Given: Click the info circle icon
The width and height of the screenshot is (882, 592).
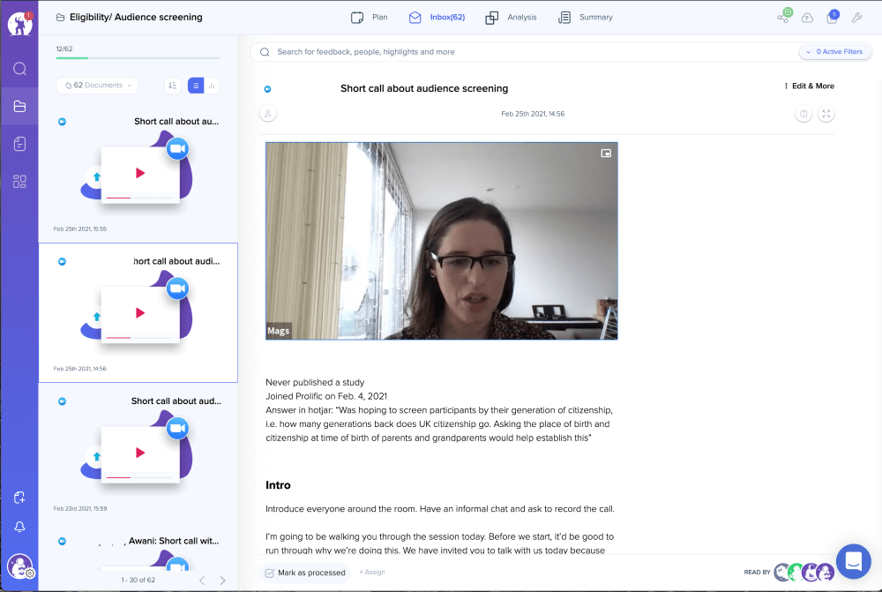Looking at the screenshot, I should (804, 114).
